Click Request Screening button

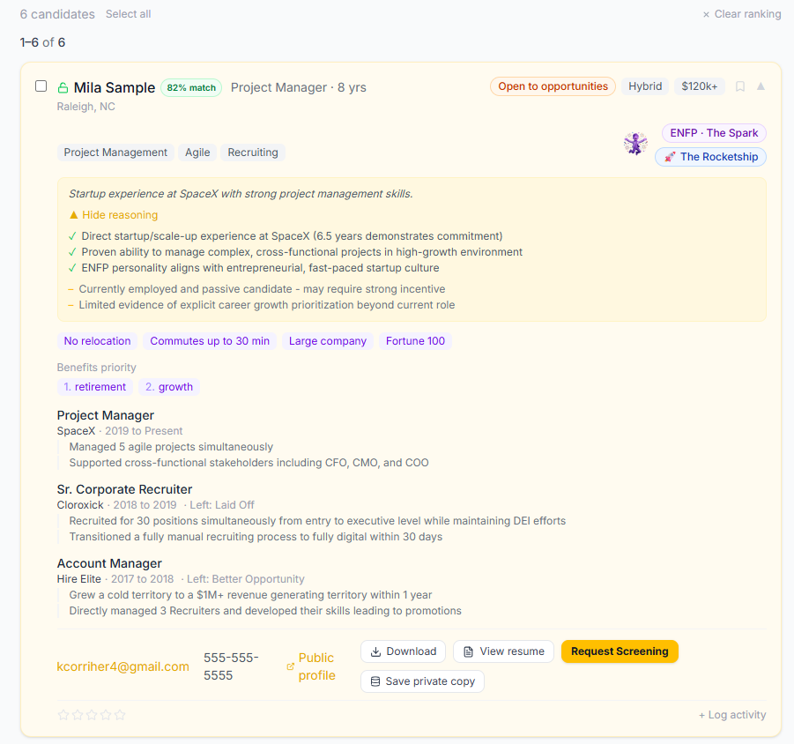click(x=620, y=651)
